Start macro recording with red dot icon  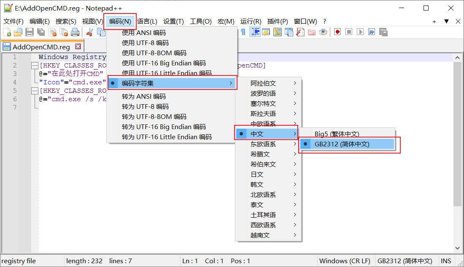pos(337,32)
